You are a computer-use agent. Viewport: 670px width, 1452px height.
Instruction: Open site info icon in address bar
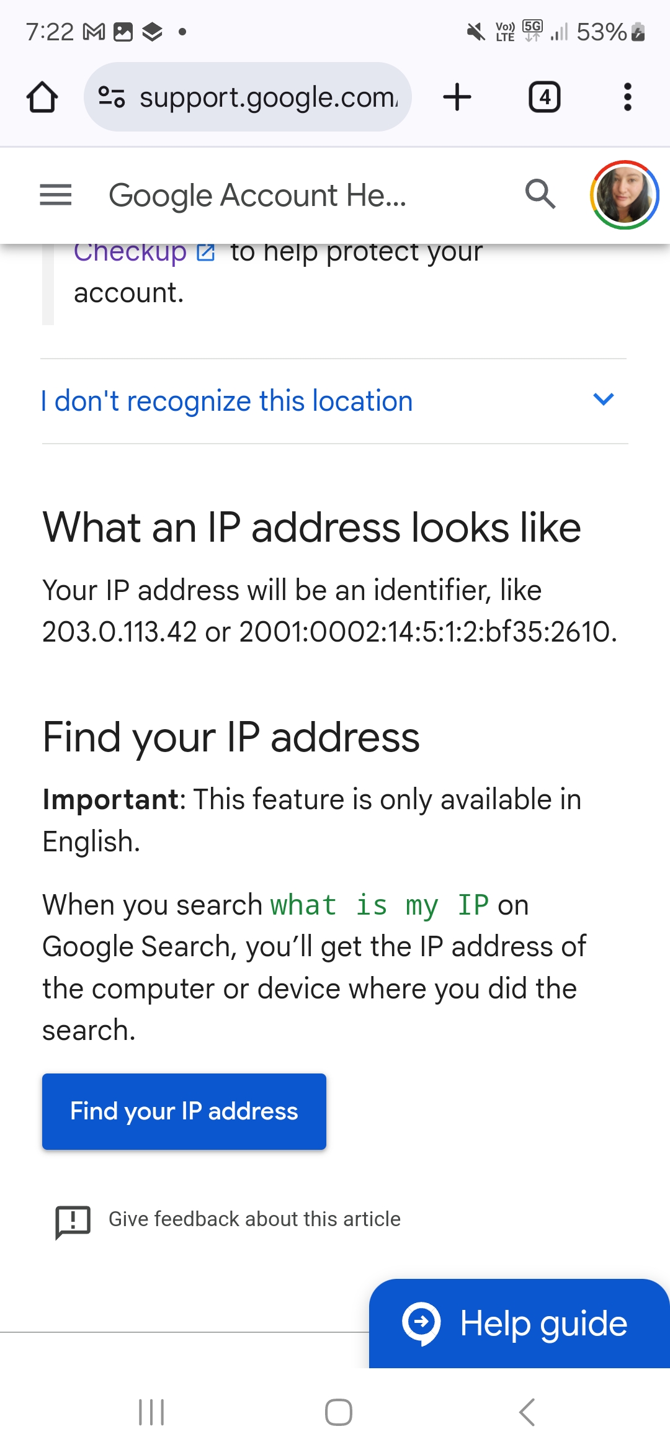click(x=112, y=97)
